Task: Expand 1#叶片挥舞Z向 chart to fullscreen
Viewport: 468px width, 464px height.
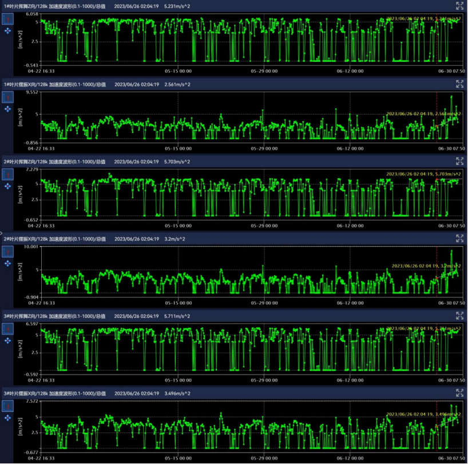Action: (x=459, y=6)
